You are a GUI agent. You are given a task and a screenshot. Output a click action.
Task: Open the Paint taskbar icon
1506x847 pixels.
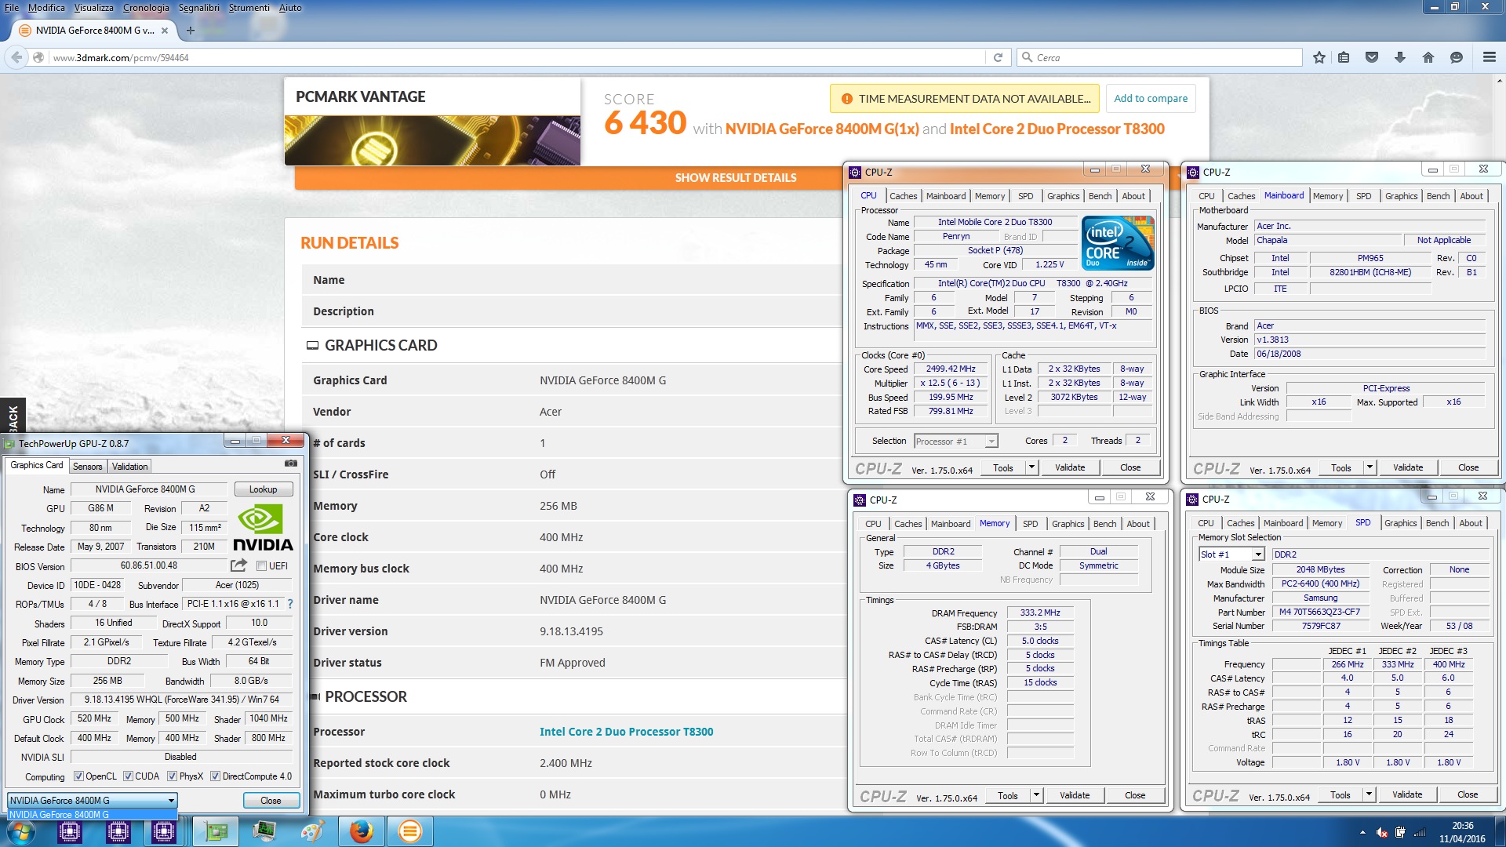click(x=312, y=832)
